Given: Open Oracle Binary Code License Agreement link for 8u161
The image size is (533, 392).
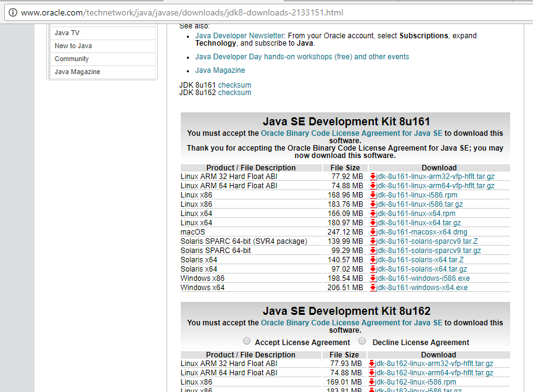Looking at the screenshot, I should pyautogui.click(x=352, y=133).
